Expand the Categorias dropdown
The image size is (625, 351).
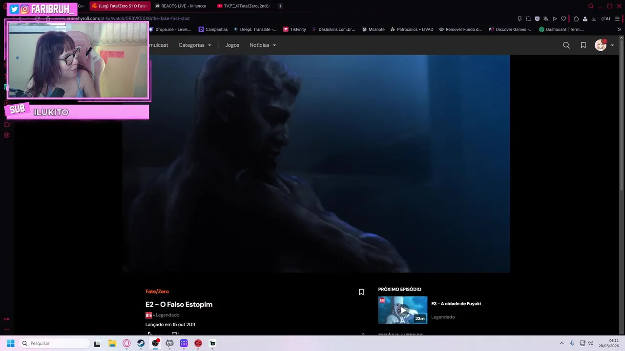point(195,45)
